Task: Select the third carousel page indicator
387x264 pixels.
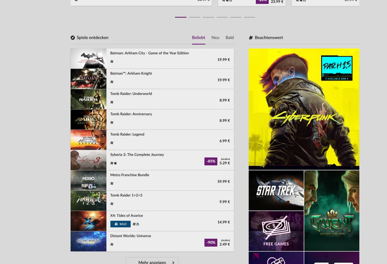Action: pyautogui.click(x=208, y=17)
